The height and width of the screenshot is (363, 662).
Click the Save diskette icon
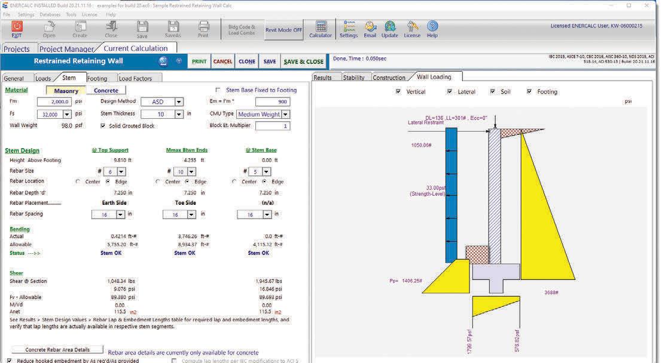[x=142, y=26]
